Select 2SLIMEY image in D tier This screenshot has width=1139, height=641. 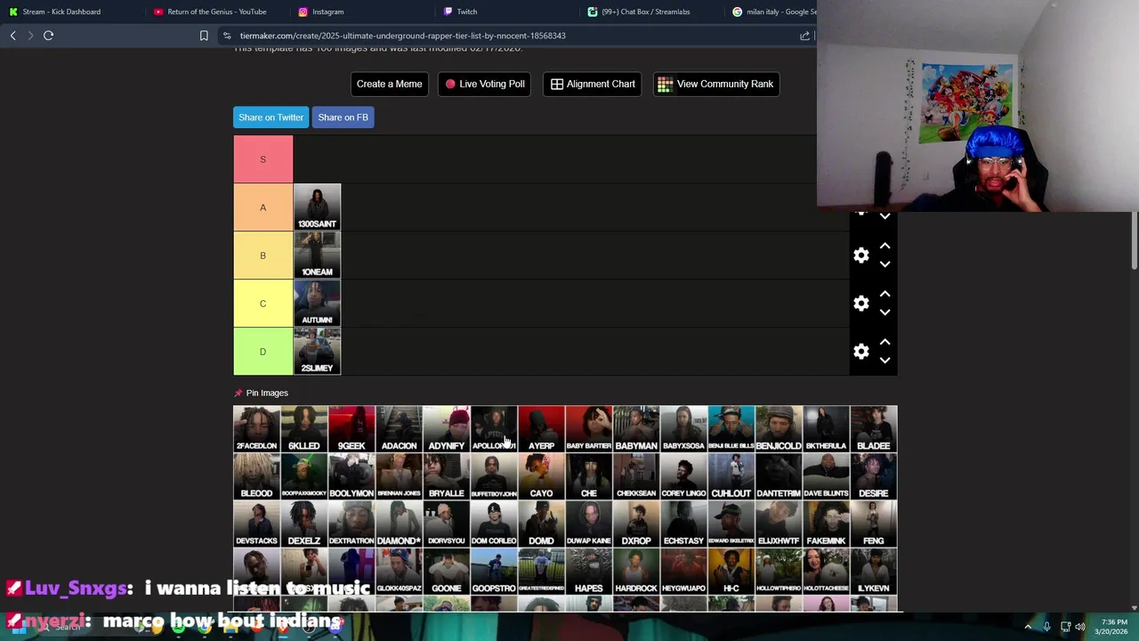(317, 352)
